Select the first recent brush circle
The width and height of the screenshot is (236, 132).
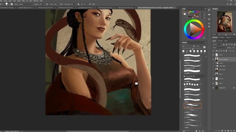(x=183, y=51)
